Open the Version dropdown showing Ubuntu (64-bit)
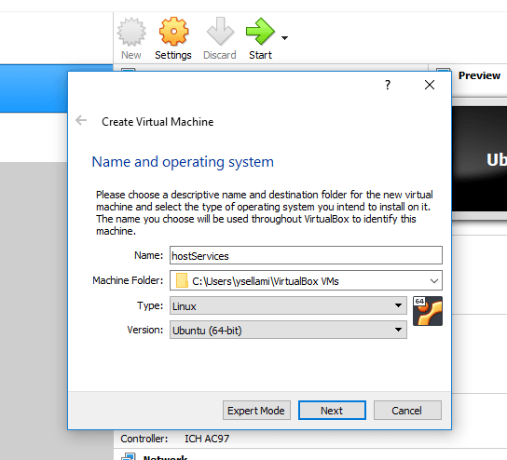 (x=288, y=330)
